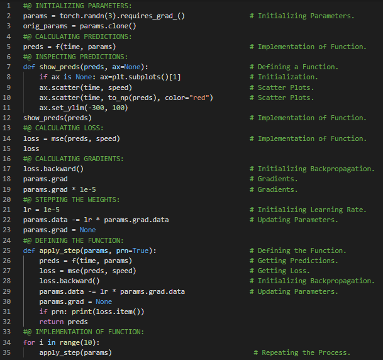Click line number 1 in the gutter
This screenshot has width=383, height=360.
click(9, 6)
